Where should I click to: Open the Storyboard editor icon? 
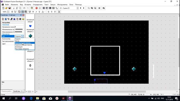(44, 8)
